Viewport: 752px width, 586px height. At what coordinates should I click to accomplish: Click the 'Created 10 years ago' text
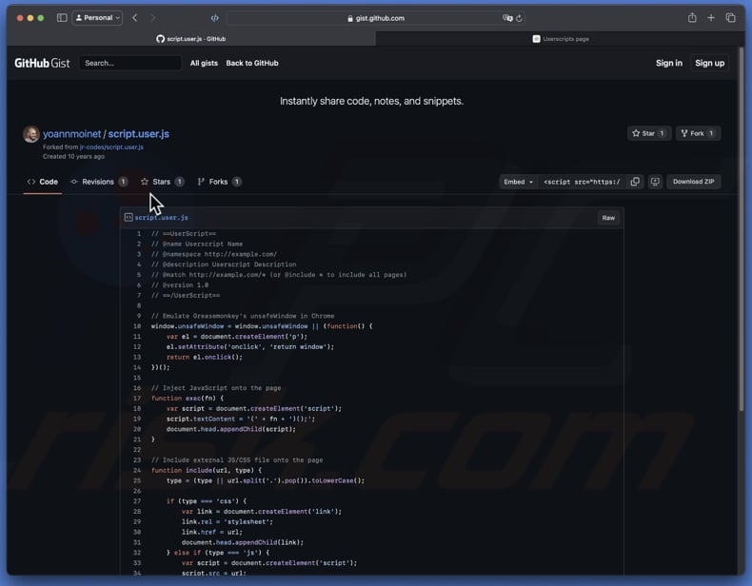coord(73,157)
